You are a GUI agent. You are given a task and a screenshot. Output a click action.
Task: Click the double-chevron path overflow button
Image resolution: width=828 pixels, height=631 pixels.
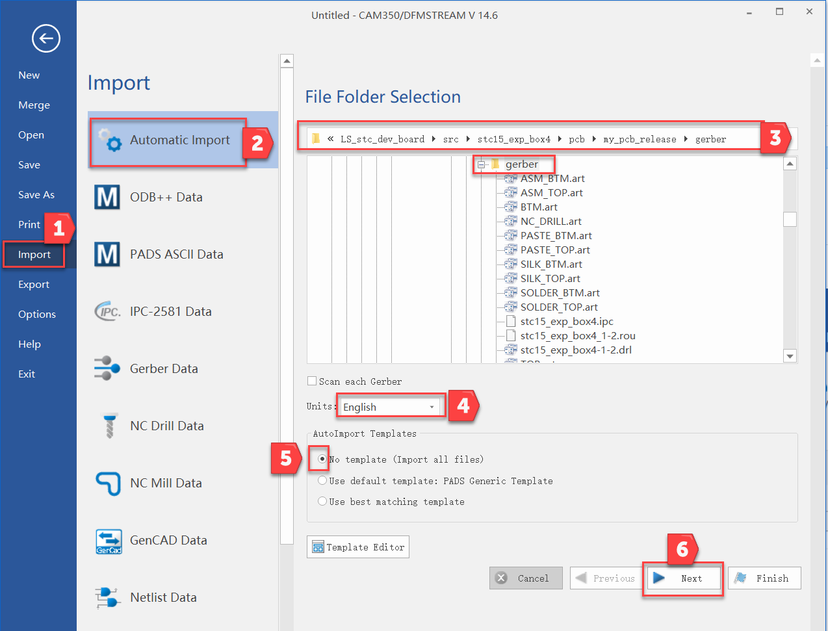331,138
